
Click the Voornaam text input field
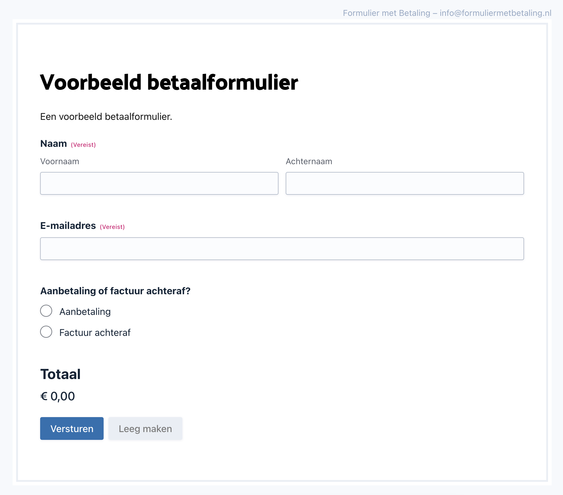159,183
